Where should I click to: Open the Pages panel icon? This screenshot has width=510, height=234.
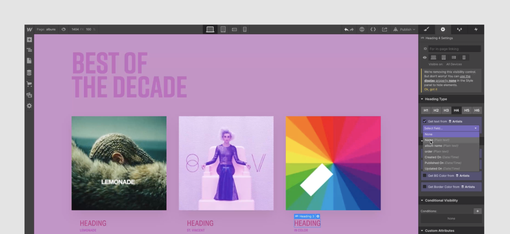29,60
